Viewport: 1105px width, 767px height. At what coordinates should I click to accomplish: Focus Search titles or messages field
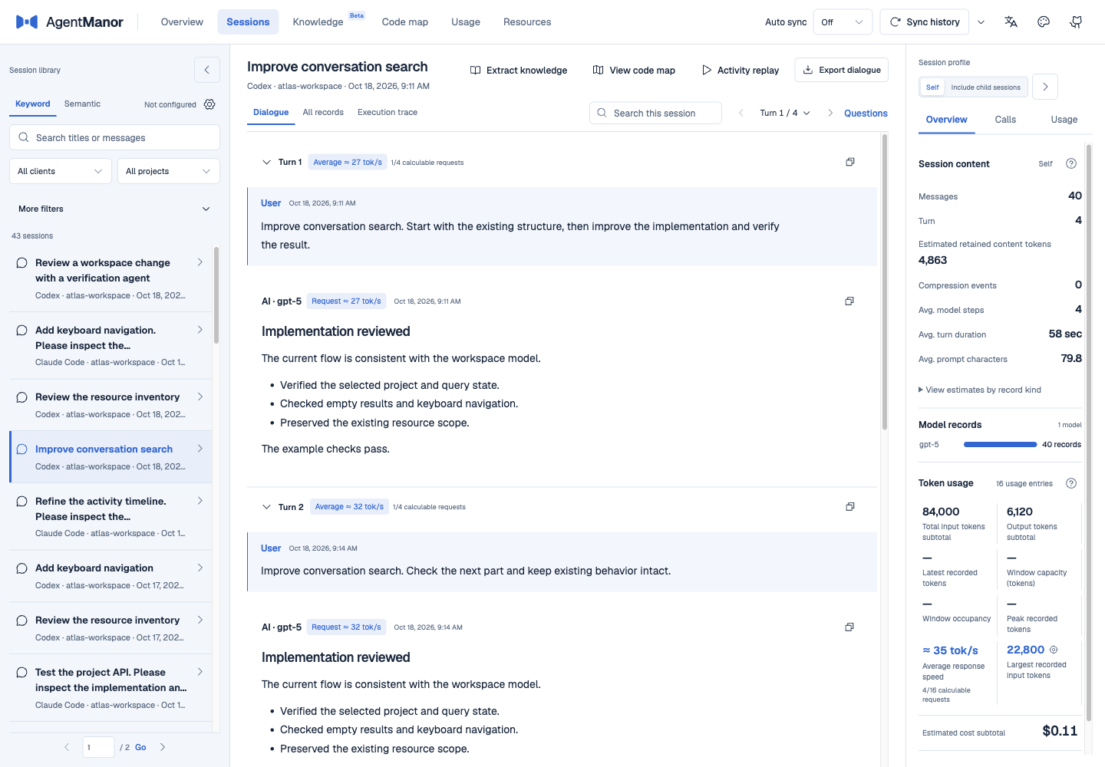pyautogui.click(x=114, y=138)
